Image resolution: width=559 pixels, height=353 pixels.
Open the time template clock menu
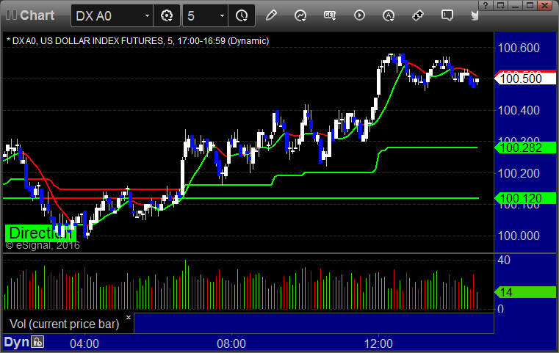pos(242,15)
